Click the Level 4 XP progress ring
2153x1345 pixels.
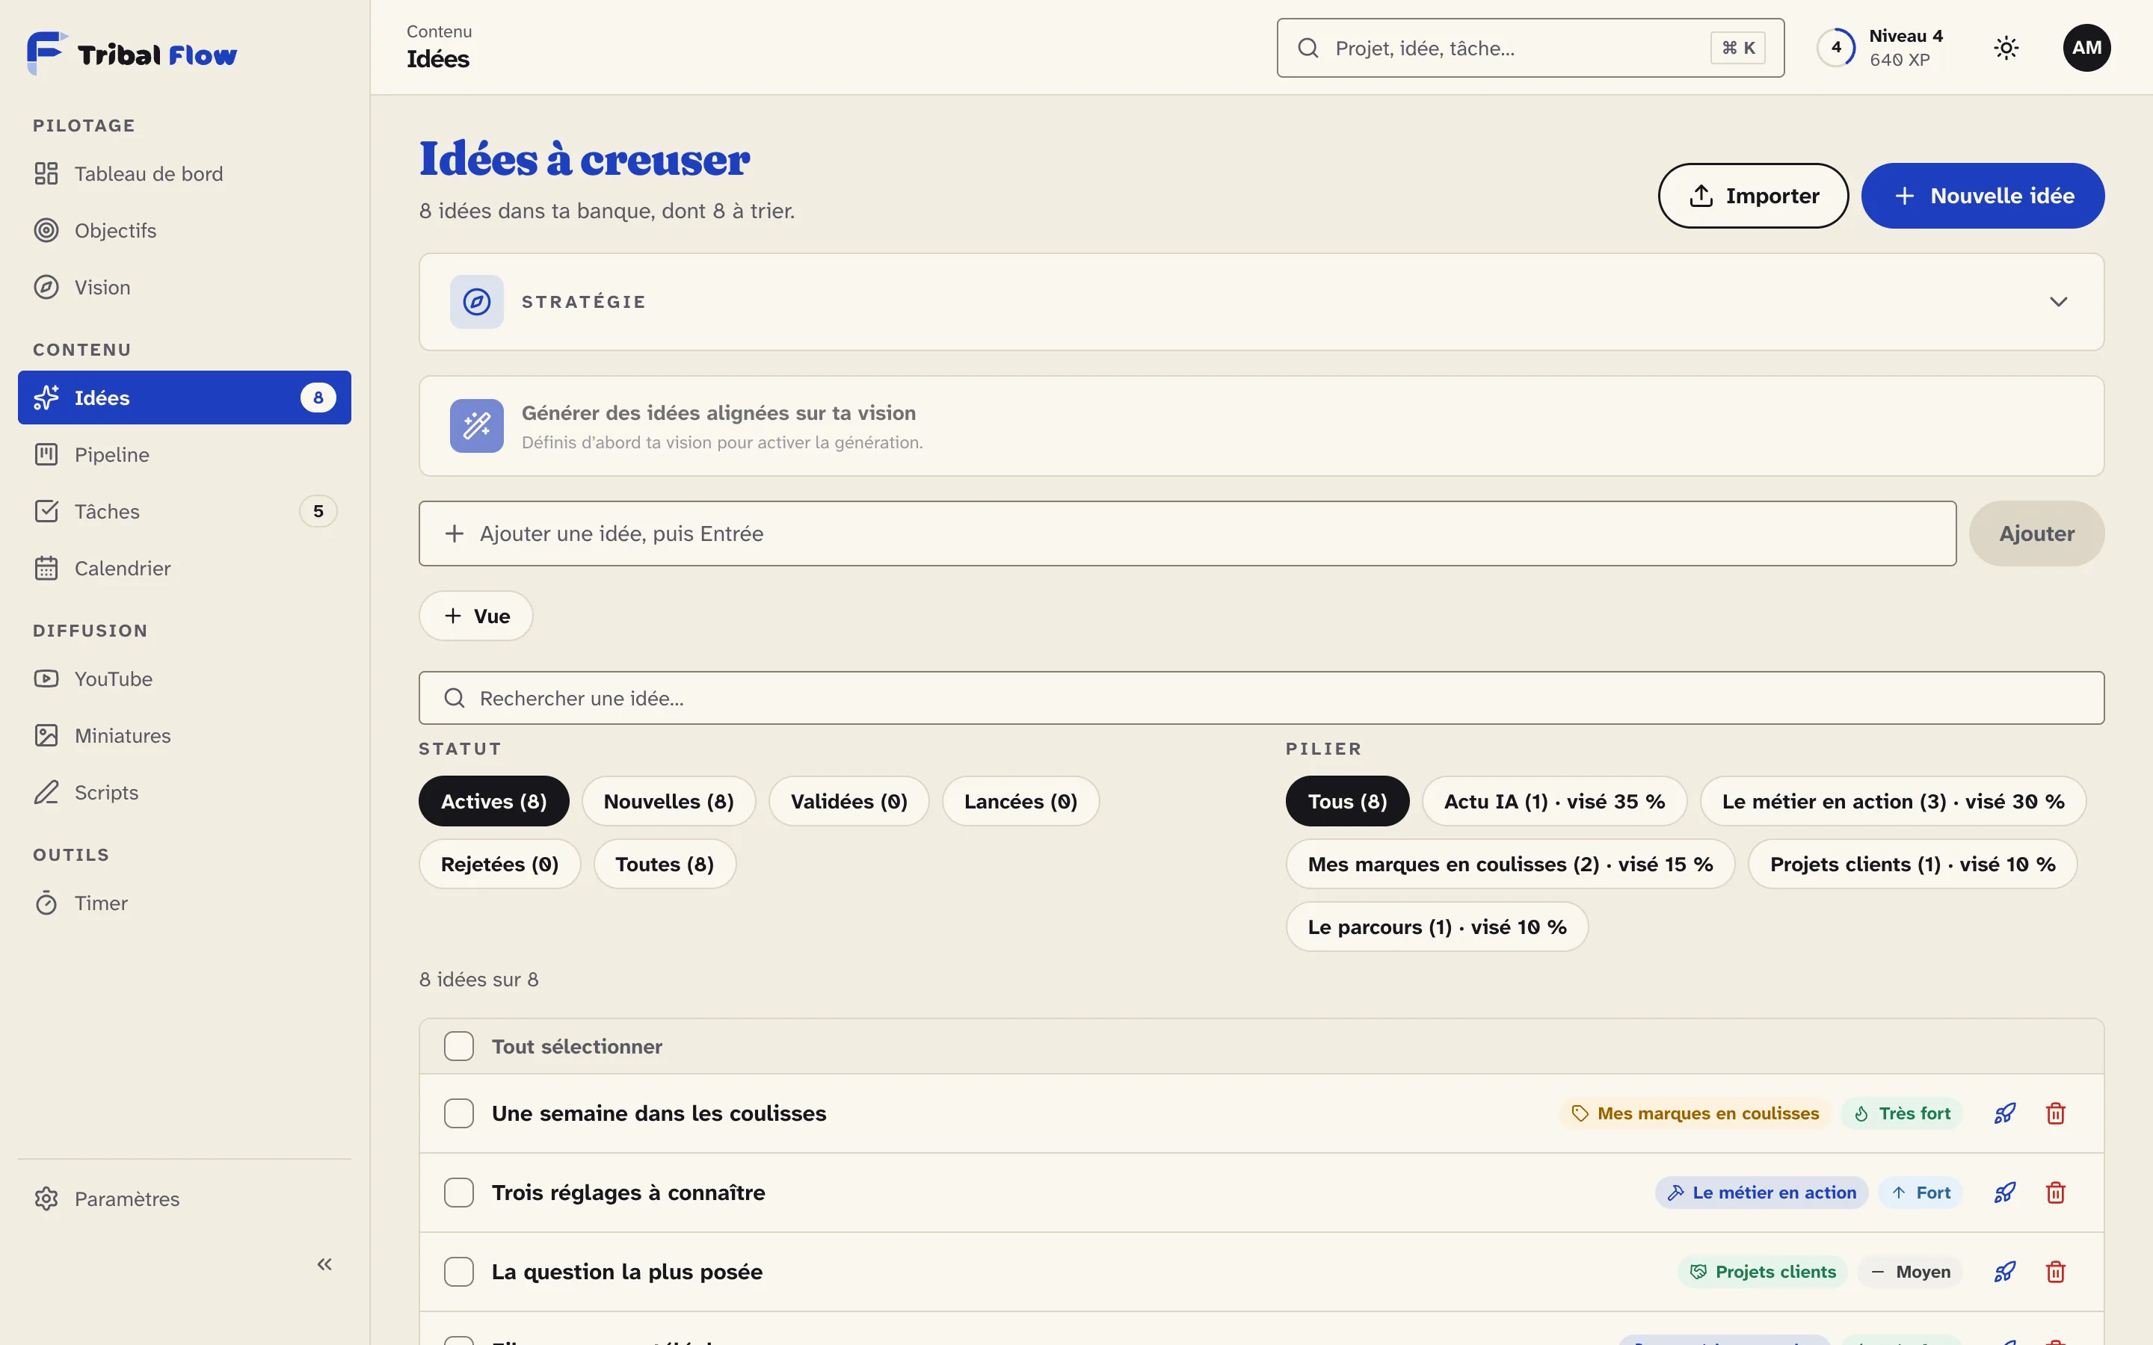tap(1836, 48)
